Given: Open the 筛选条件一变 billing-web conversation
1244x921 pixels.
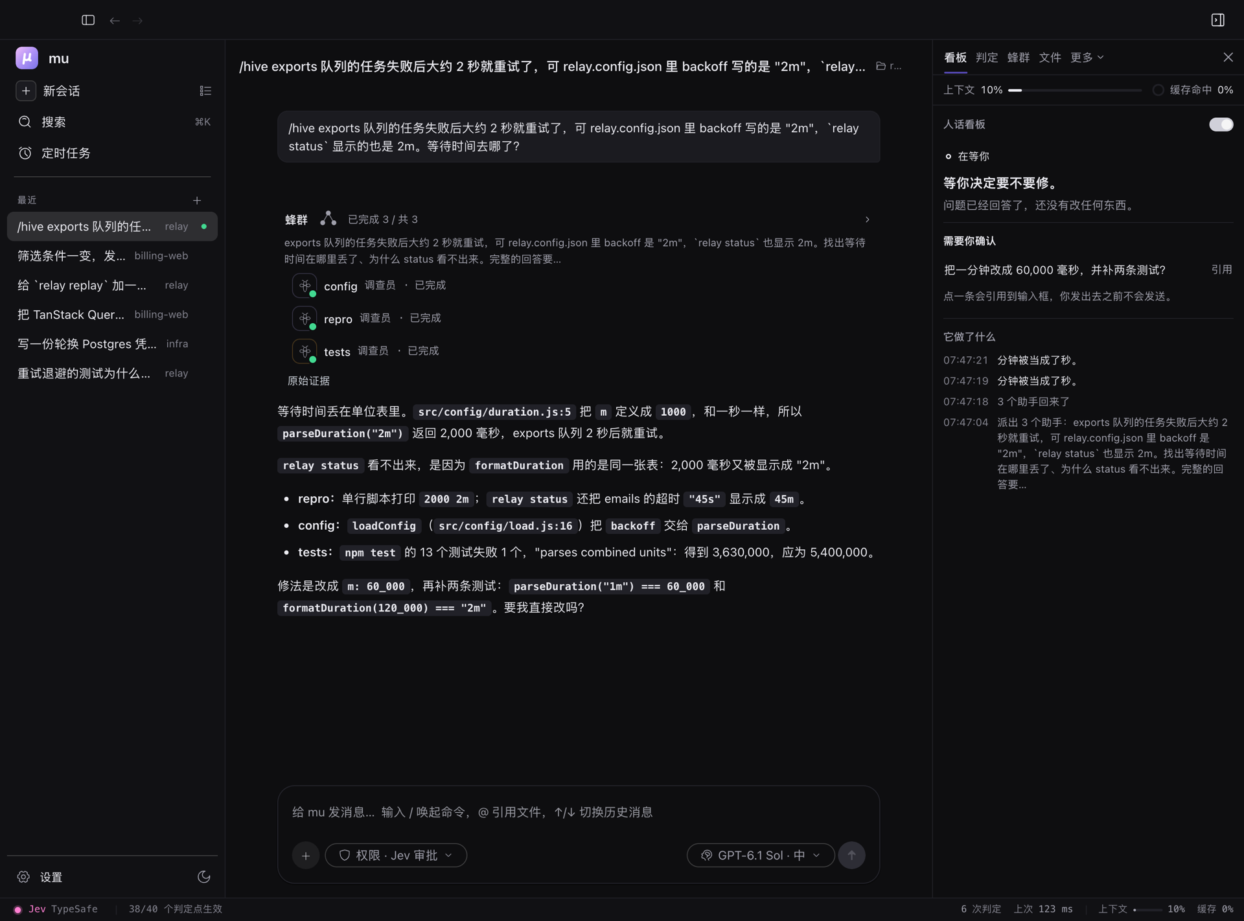Looking at the screenshot, I should pos(112,256).
